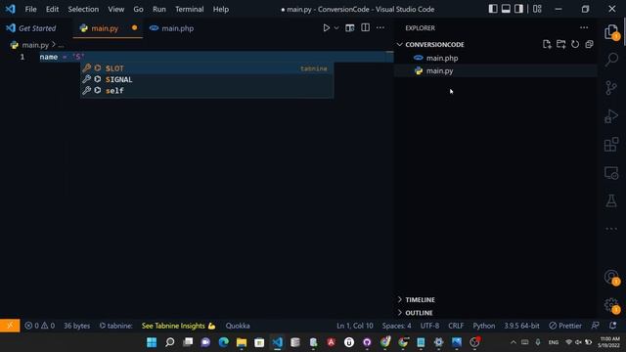Toggle the primary side bar layout button
This screenshot has width=626, height=352.
(x=493, y=9)
